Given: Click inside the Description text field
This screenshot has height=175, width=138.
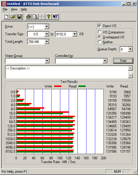Looking at the screenshot, I should point(67,72).
